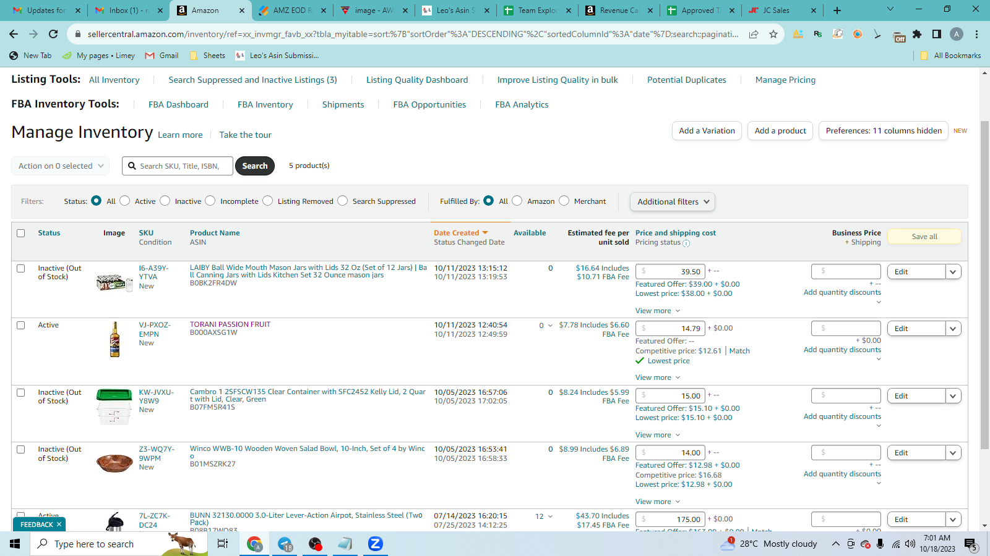Select the Active status radio button
This screenshot has height=556, width=990.
pos(125,201)
